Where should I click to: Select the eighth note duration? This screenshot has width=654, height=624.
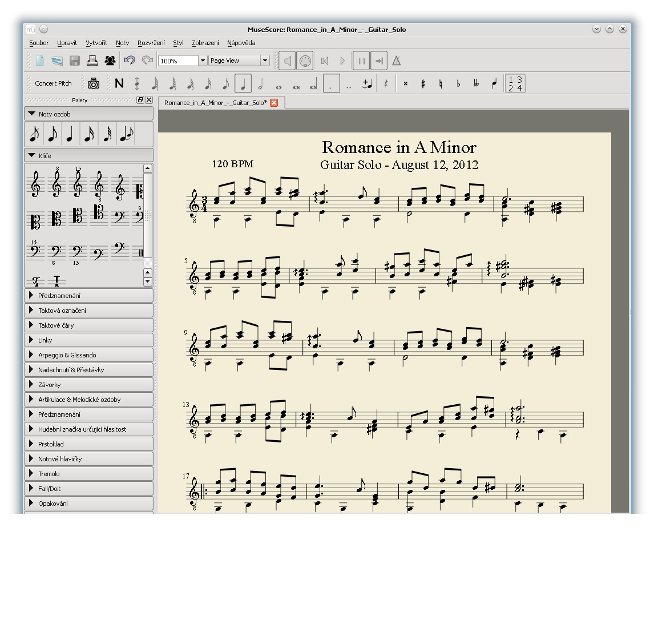point(225,84)
